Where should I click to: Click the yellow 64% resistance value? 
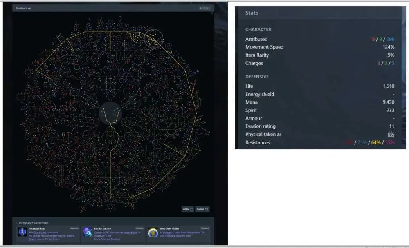click(375, 142)
